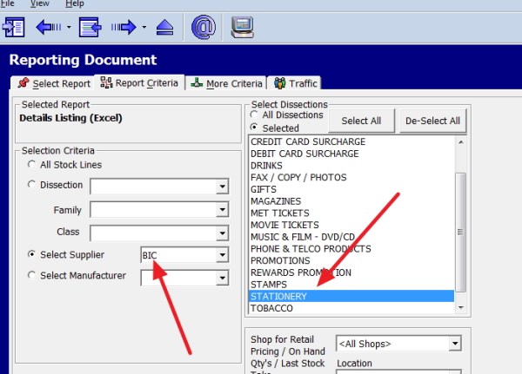Screen dimensions: 522x374
Task: Select PROMOTIONS in the dissections list
Action: tap(351, 260)
